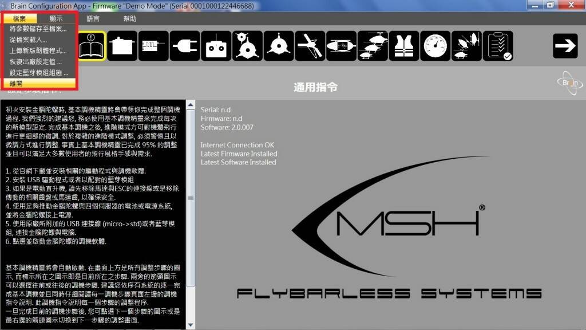Screen dimensions: 586x330
Task: Select the double swashplate icon
Action: pos(247,46)
